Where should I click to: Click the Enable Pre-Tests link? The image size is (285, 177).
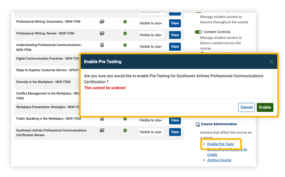[x=220, y=144]
